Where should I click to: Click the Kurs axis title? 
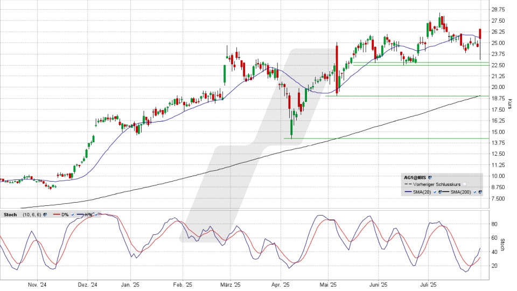point(510,104)
